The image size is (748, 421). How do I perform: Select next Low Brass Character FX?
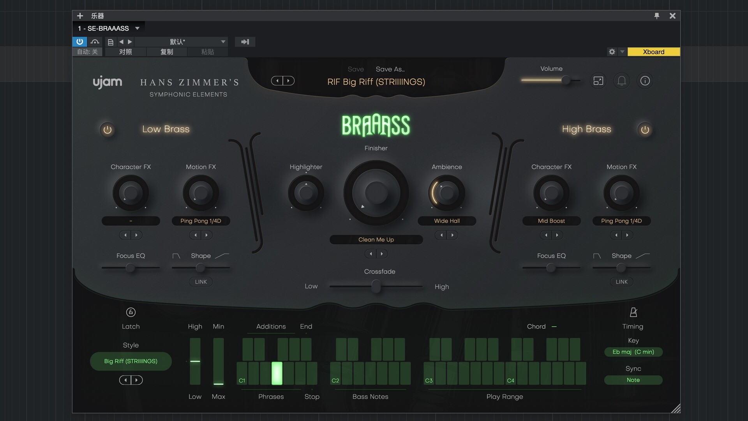pos(136,235)
